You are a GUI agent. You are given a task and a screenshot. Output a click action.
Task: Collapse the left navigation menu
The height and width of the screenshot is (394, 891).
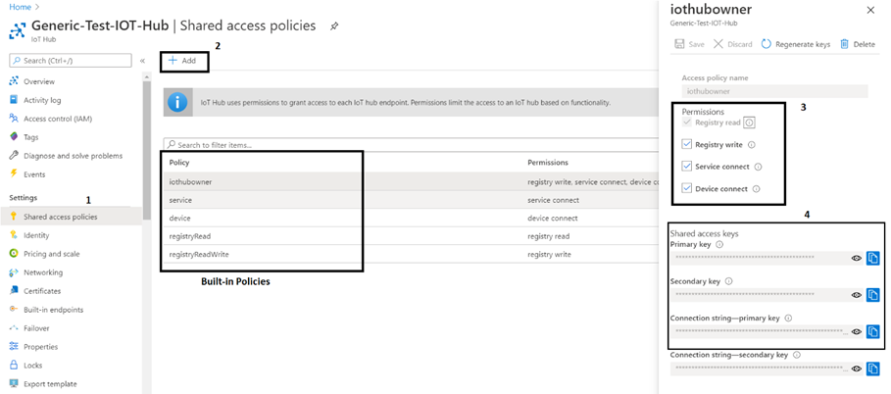pyautogui.click(x=142, y=61)
